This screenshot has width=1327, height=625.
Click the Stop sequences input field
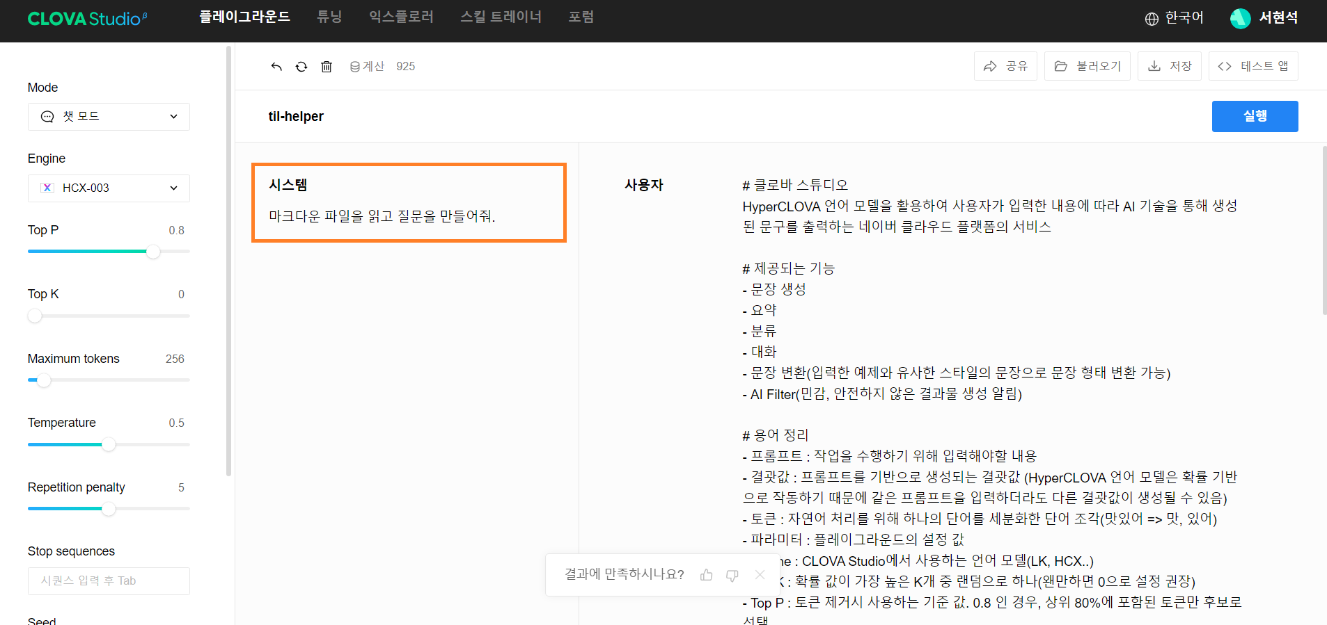(109, 581)
